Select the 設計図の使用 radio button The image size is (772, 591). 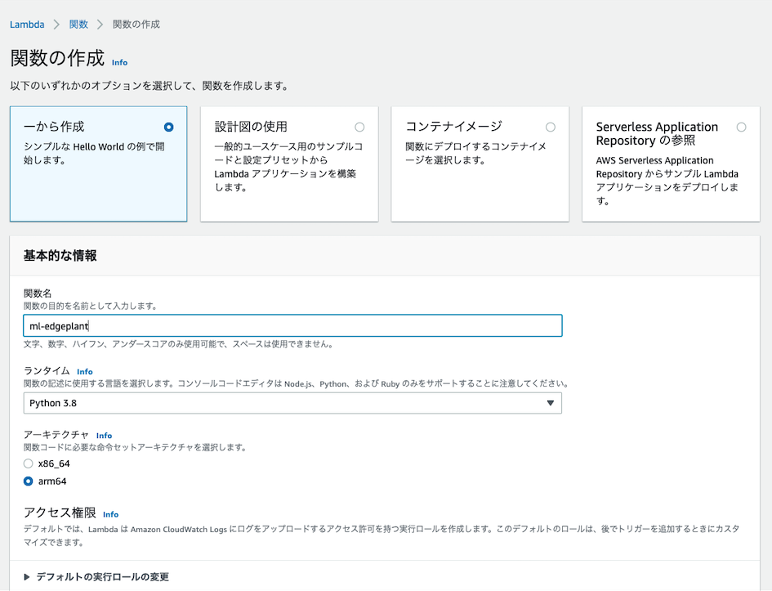point(360,127)
